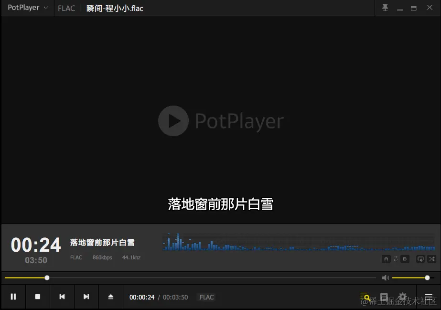Open control panel settings gear
441x310 pixels.
pos(403,296)
